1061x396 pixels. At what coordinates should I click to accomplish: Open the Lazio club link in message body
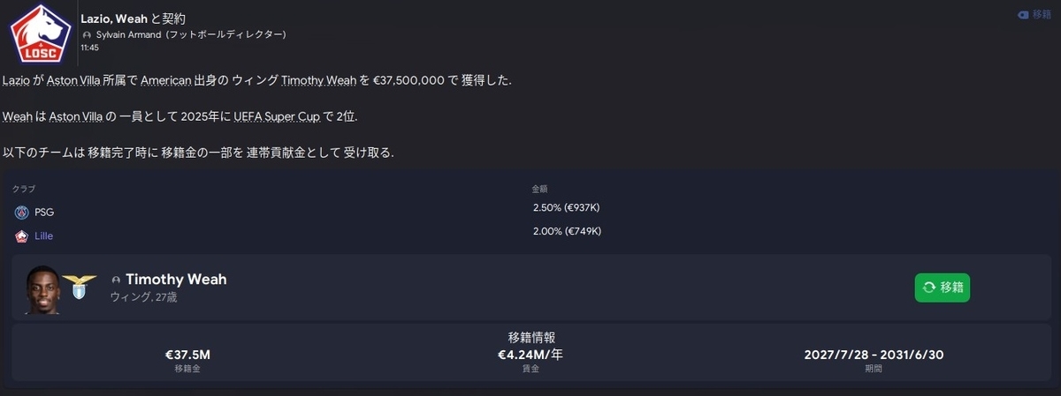point(18,80)
